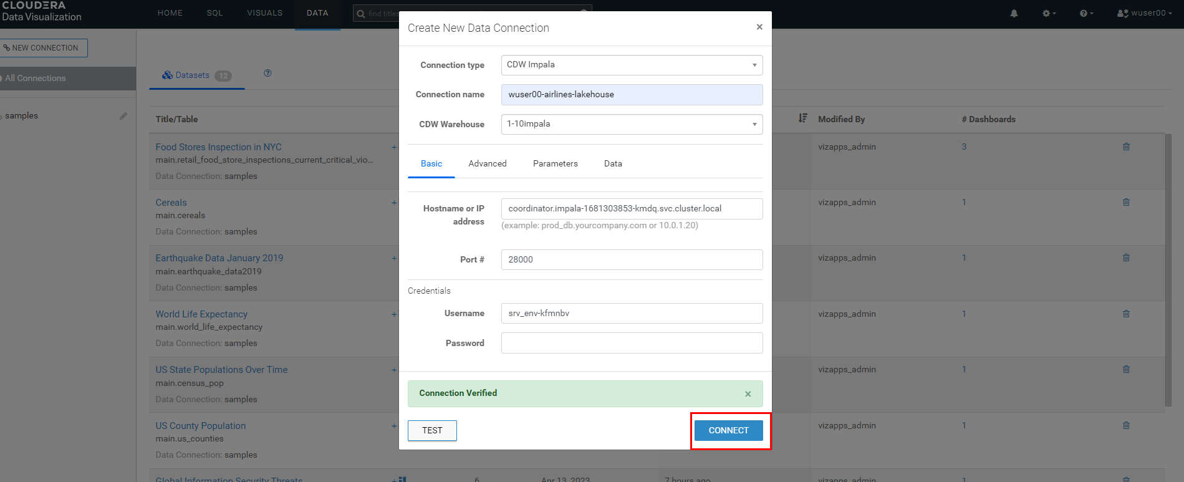The image size is (1184, 482).
Task: Close the Create New Data Connection dialog
Action: click(759, 27)
